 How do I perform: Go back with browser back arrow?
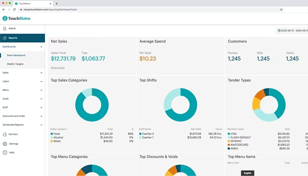click(4, 9)
